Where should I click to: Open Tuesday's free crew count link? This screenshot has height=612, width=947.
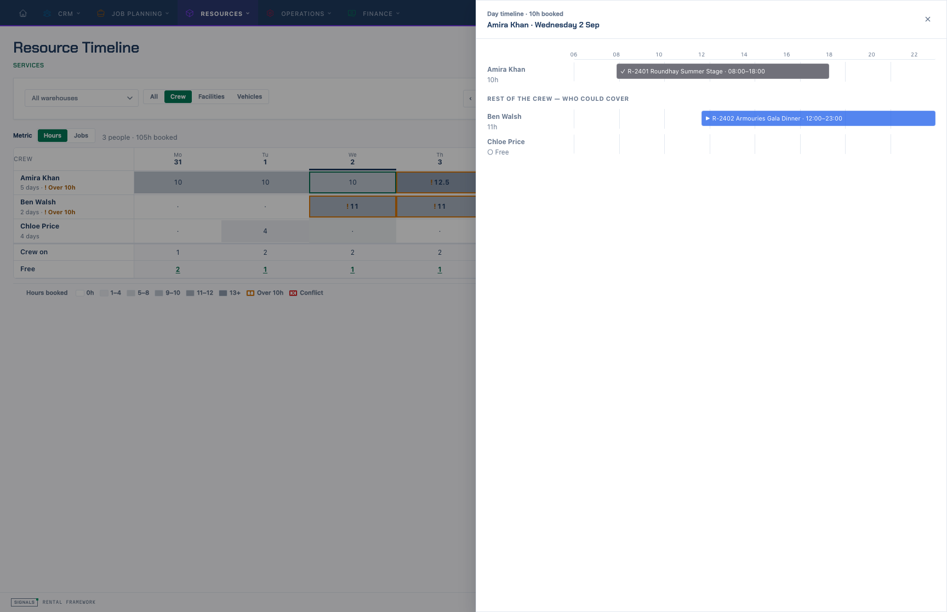click(x=265, y=270)
